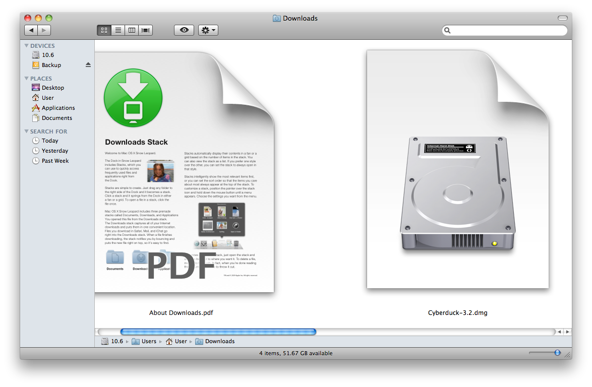Click the horizontal scrollbar thumb
592x387 pixels.
point(218,332)
